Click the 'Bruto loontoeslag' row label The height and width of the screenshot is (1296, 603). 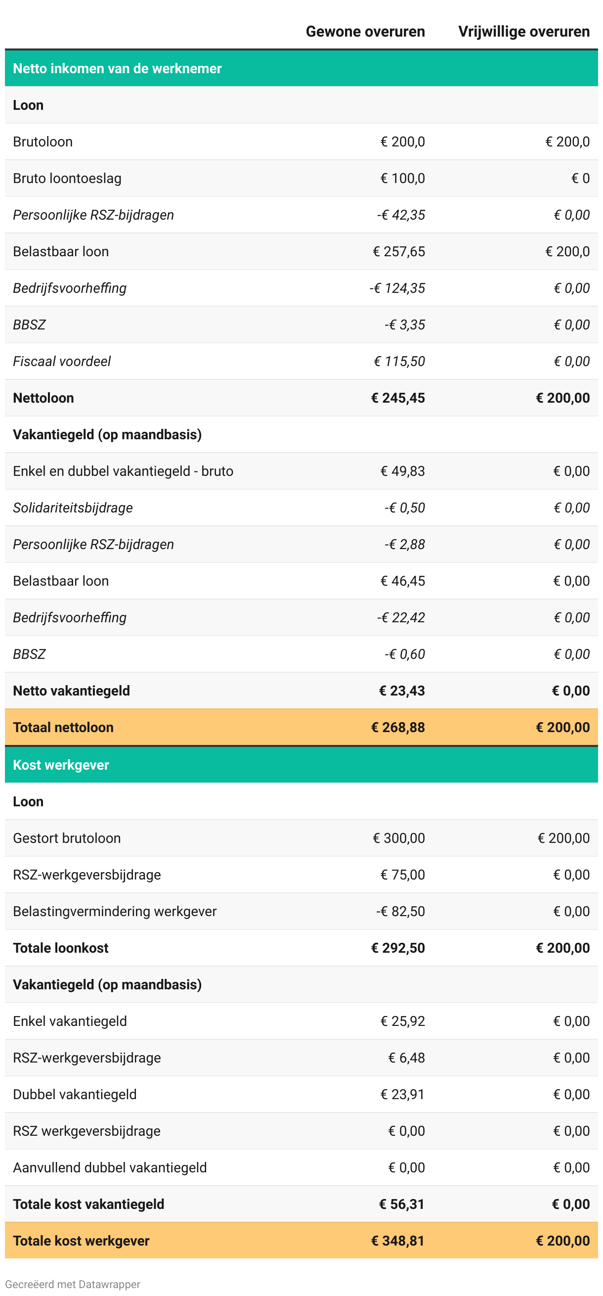tap(67, 179)
